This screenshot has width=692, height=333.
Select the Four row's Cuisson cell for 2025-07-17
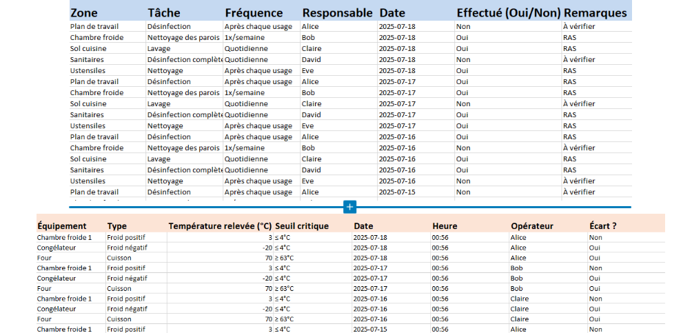[x=119, y=289]
